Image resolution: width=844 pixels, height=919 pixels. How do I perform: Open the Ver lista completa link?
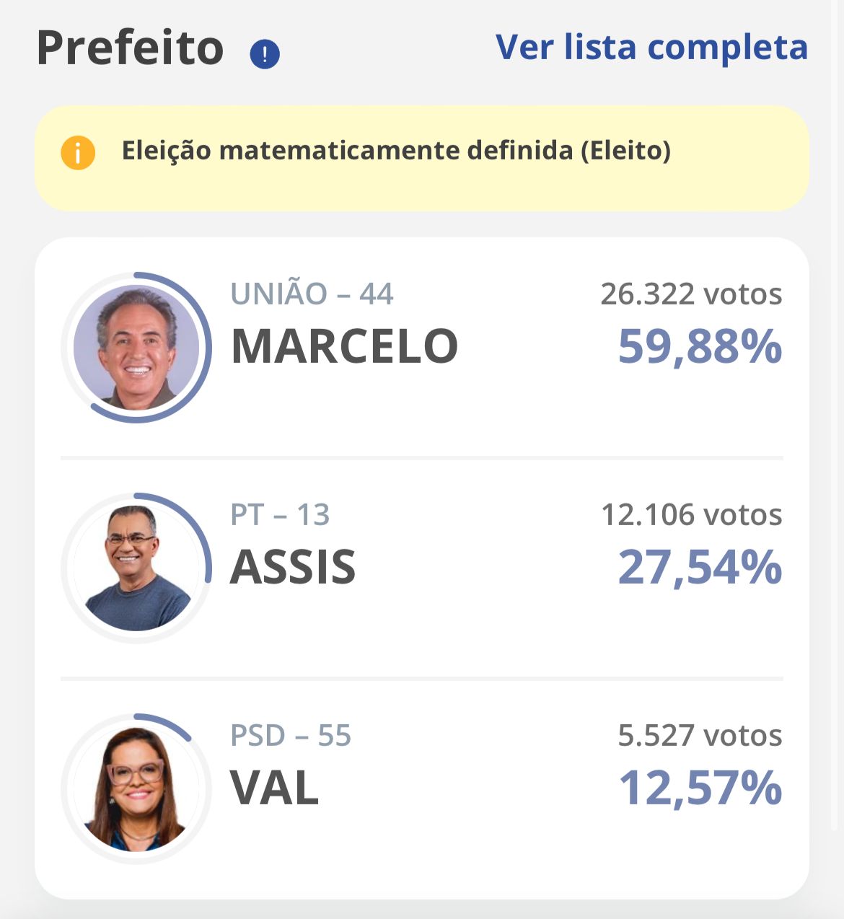651,48
